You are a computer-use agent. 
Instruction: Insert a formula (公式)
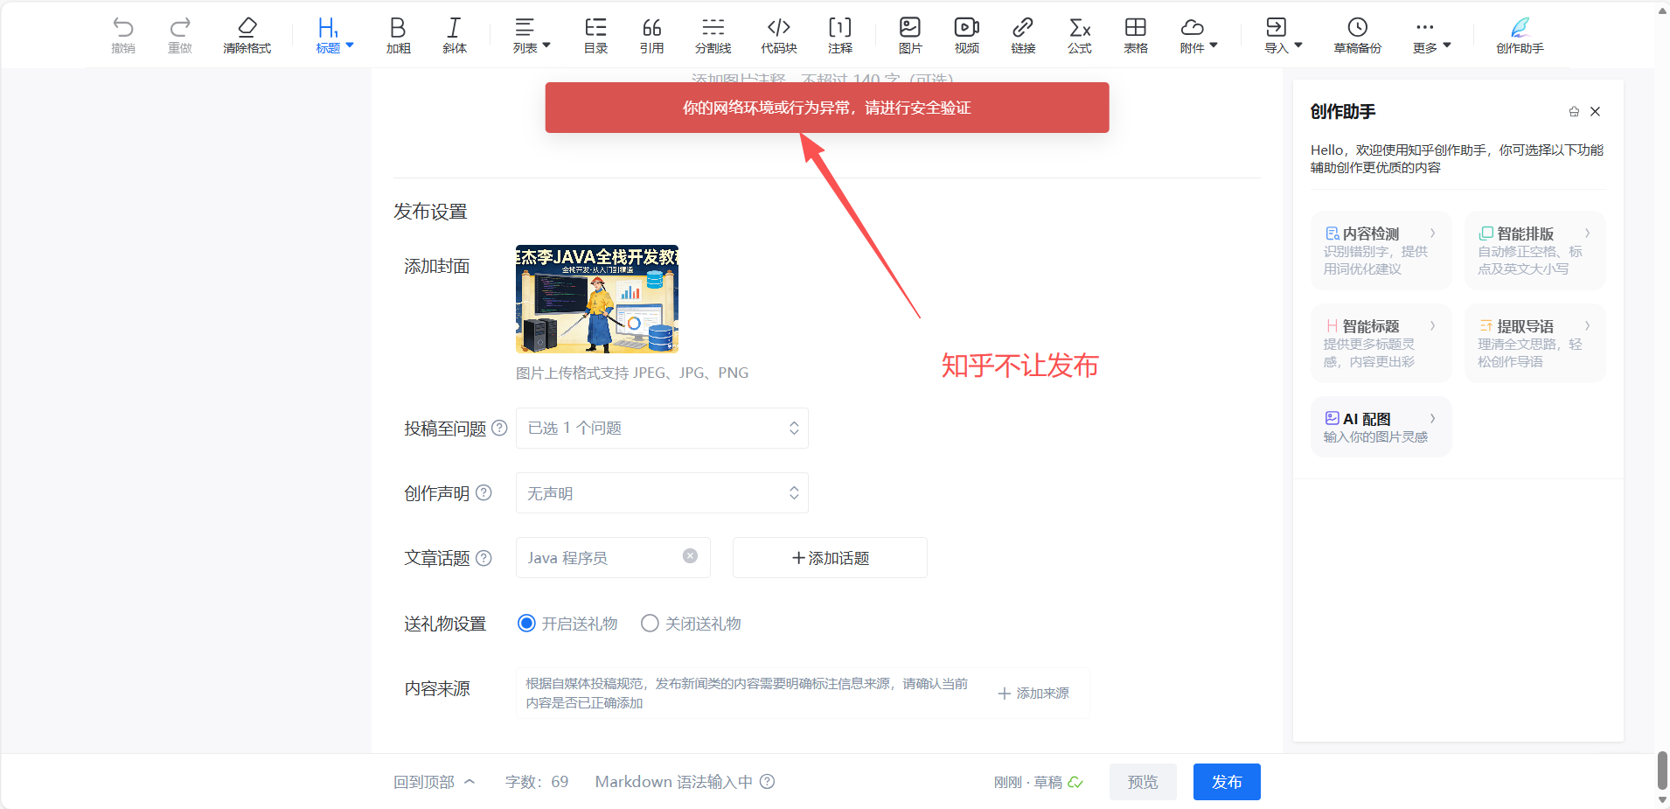tap(1079, 36)
